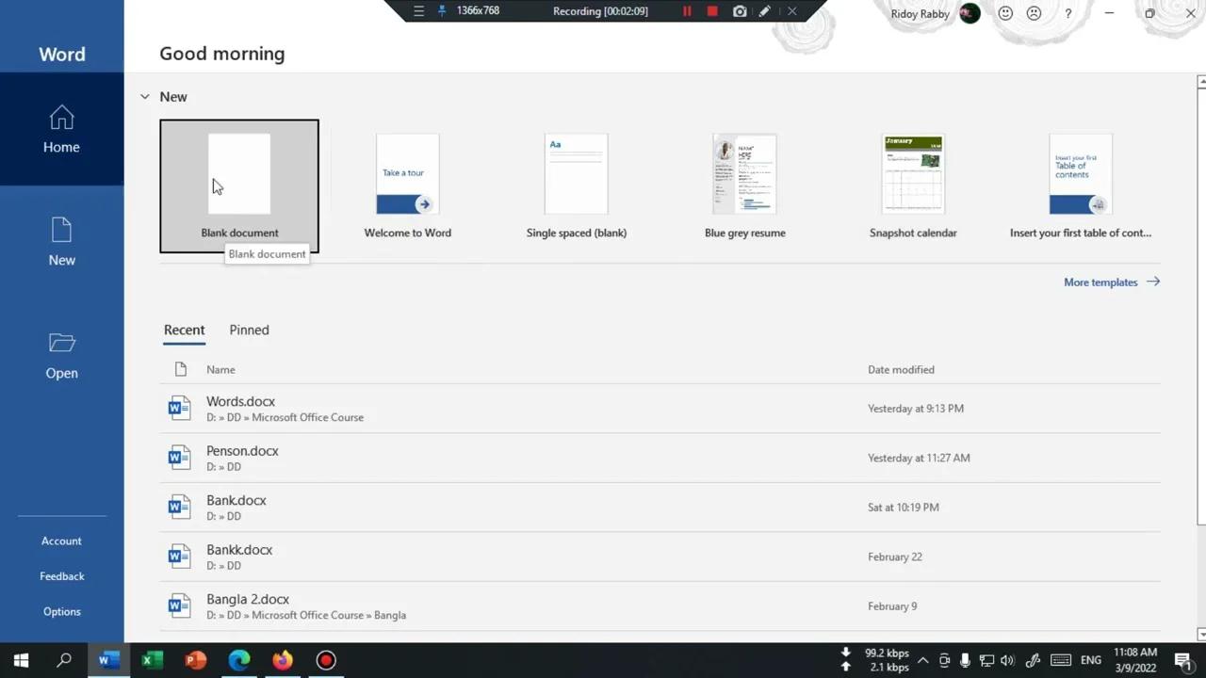The width and height of the screenshot is (1206, 678).
Task: Open the Windows notification center
Action: 1182,660
